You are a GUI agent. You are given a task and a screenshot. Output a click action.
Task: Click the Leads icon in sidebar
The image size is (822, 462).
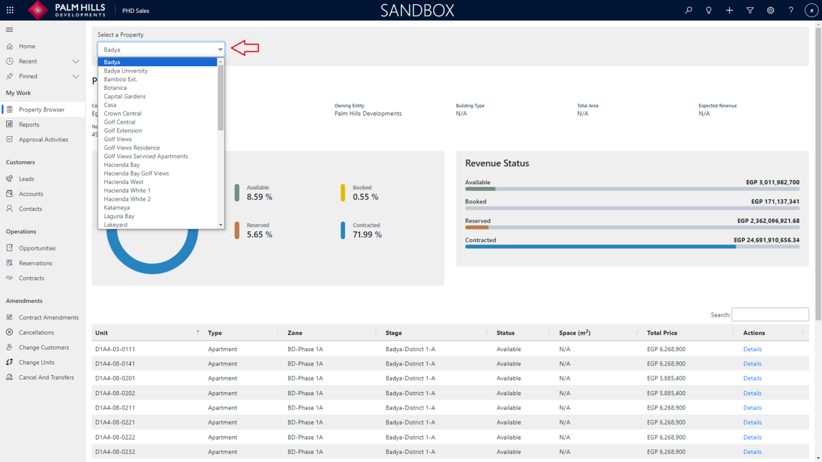click(x=9, y=179)
